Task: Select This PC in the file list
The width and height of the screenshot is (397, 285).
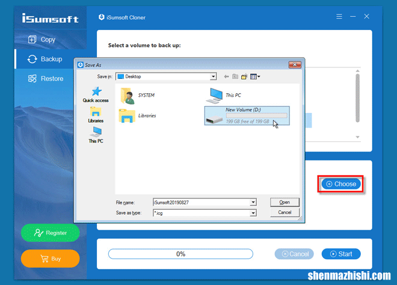Action: [x=223, y=96]
